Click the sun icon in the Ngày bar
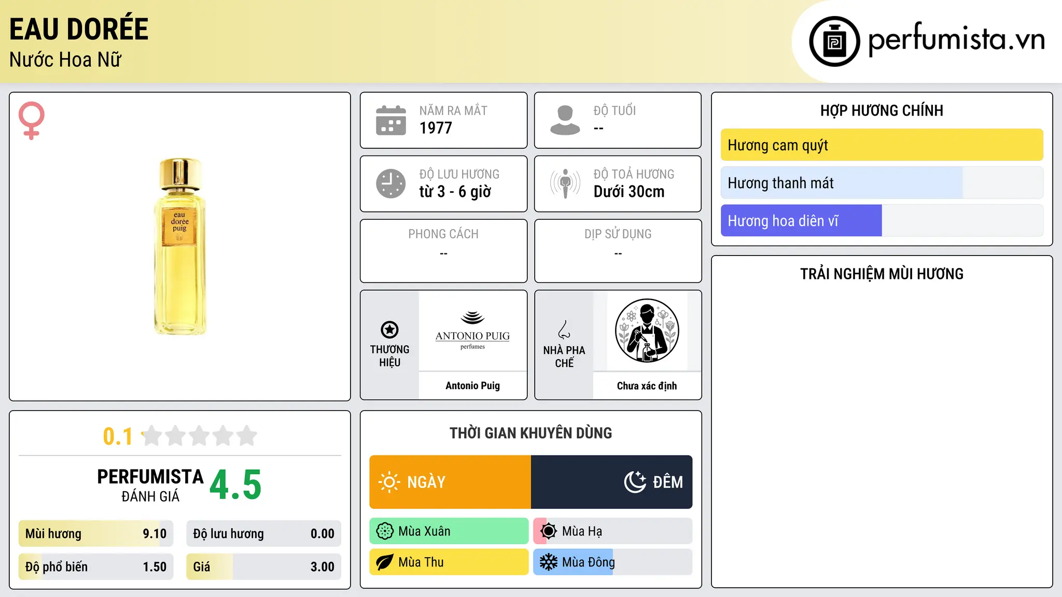This screenshot has width=1062, height=597. tap(389, 482)
